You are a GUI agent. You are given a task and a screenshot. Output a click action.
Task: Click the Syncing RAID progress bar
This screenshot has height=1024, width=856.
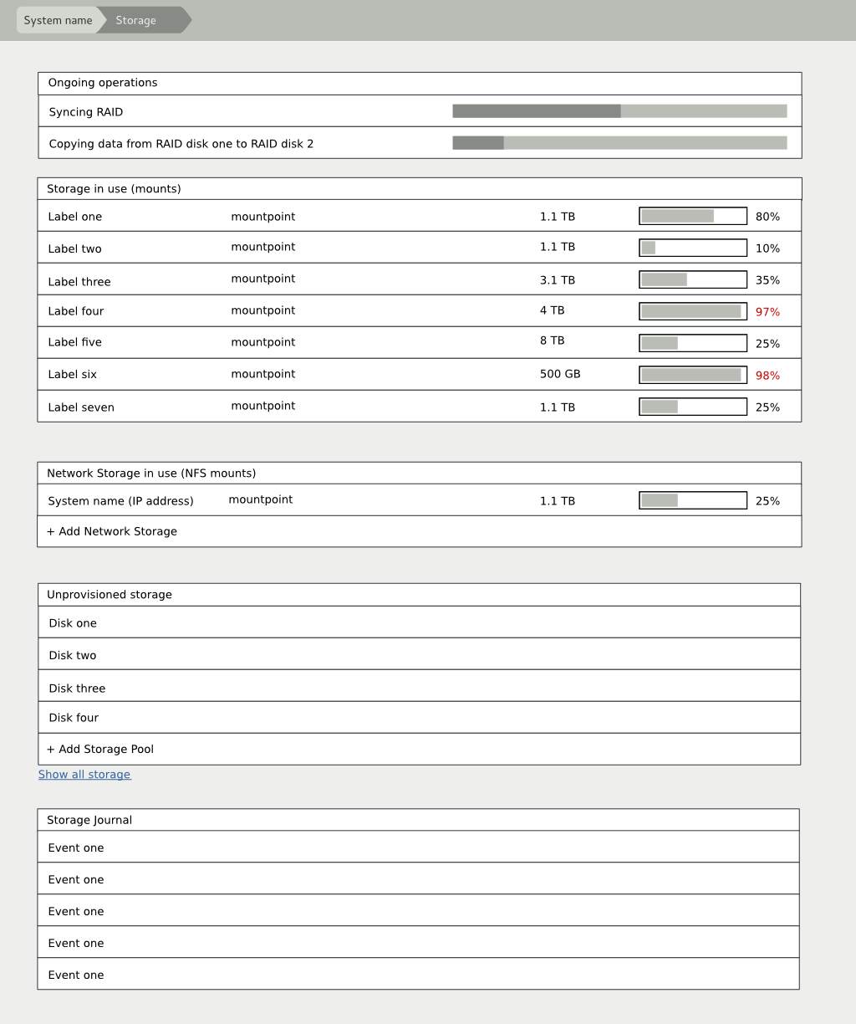click(619, 110)
